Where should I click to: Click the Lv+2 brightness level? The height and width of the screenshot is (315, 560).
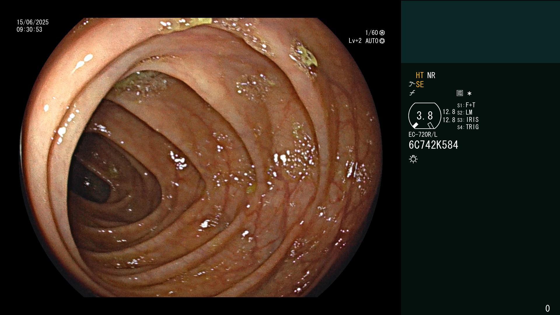tap(355, 41)
